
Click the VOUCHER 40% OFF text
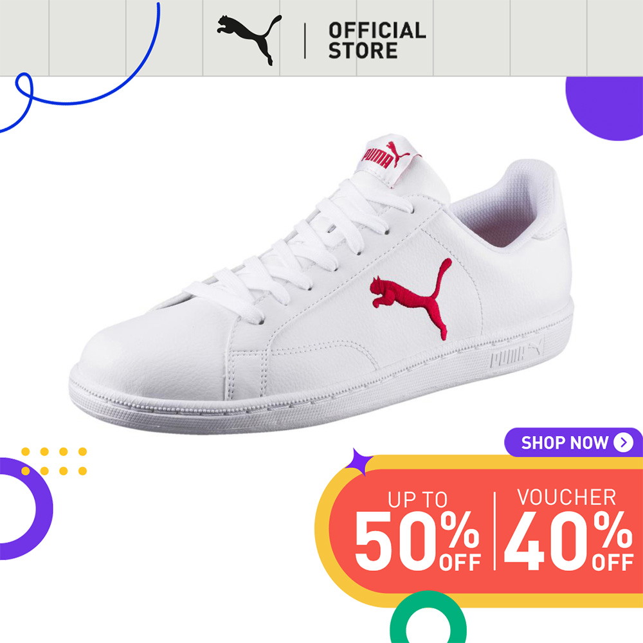click(x=568, y=529)
